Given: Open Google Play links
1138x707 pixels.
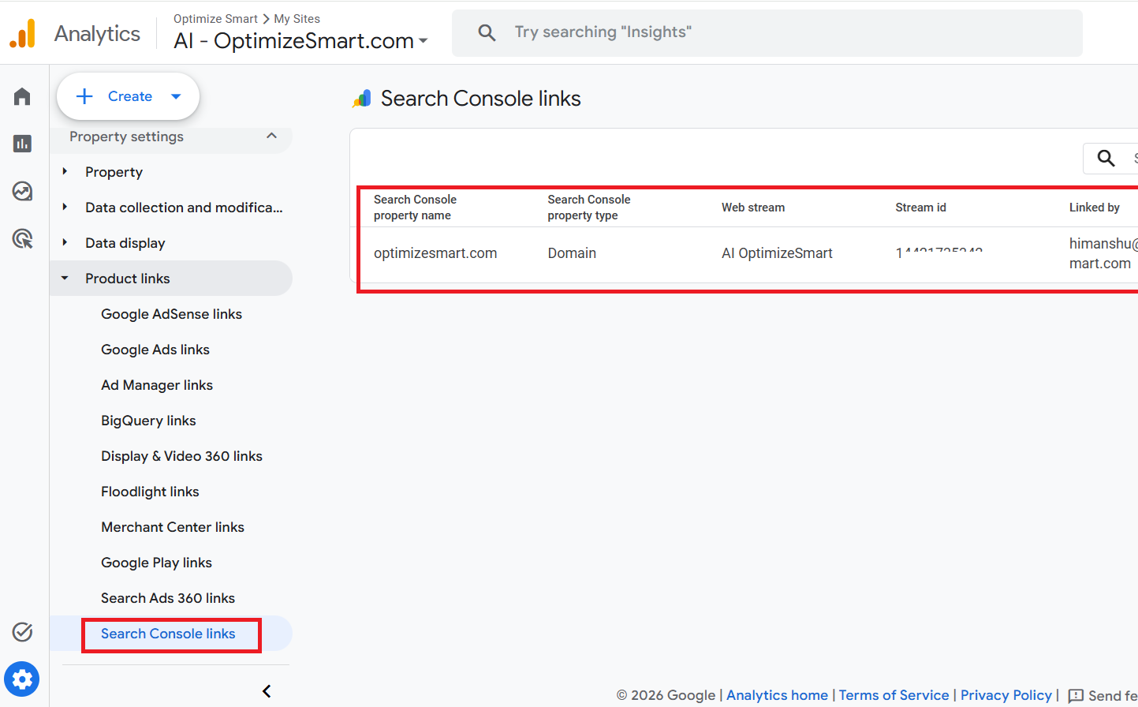Looking at the screenshot, I should click(x=156, y=563).
